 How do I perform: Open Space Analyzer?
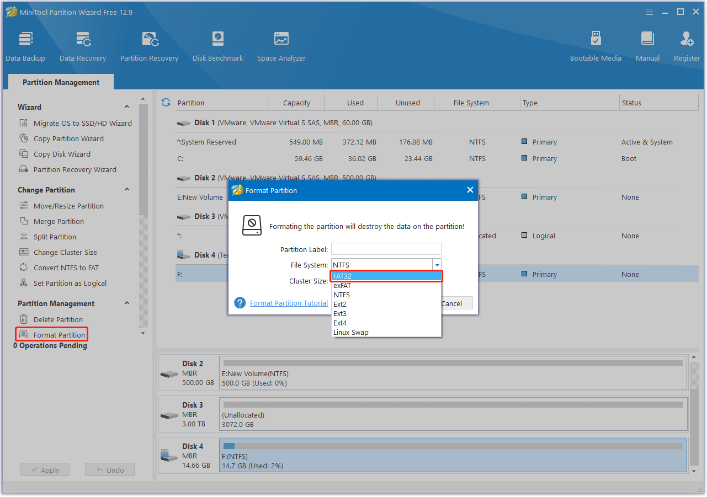(281, 46)
